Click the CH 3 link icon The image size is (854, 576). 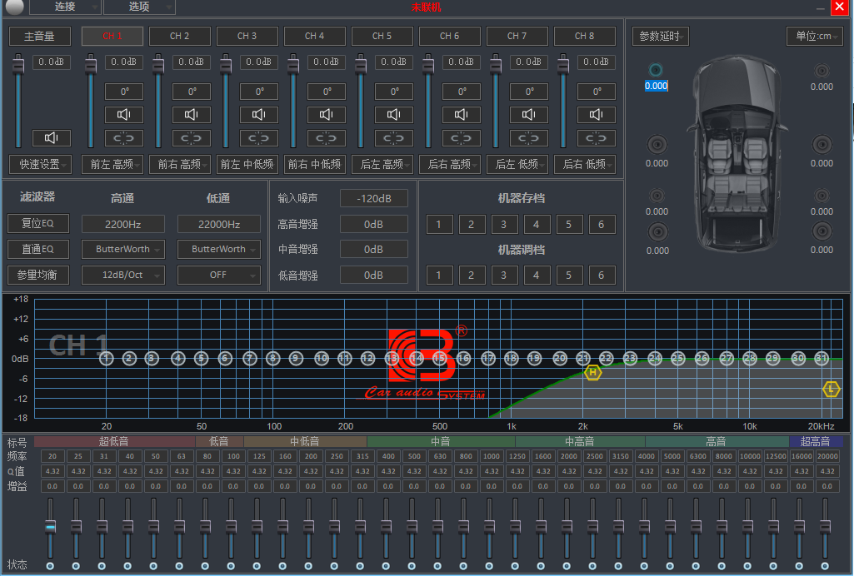[259, 138]
